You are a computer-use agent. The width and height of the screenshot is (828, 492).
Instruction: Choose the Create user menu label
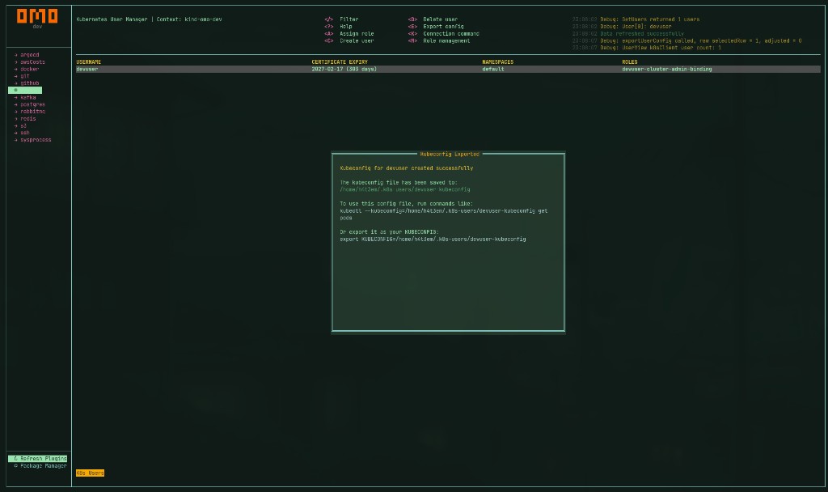point(357,40)
